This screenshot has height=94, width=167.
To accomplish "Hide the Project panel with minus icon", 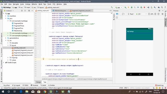I will click(32, 11).
